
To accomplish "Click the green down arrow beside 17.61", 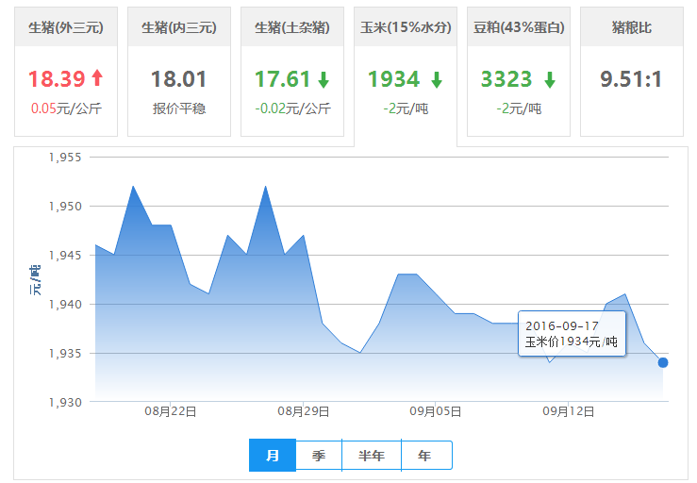I will click(x=324, y=79).
